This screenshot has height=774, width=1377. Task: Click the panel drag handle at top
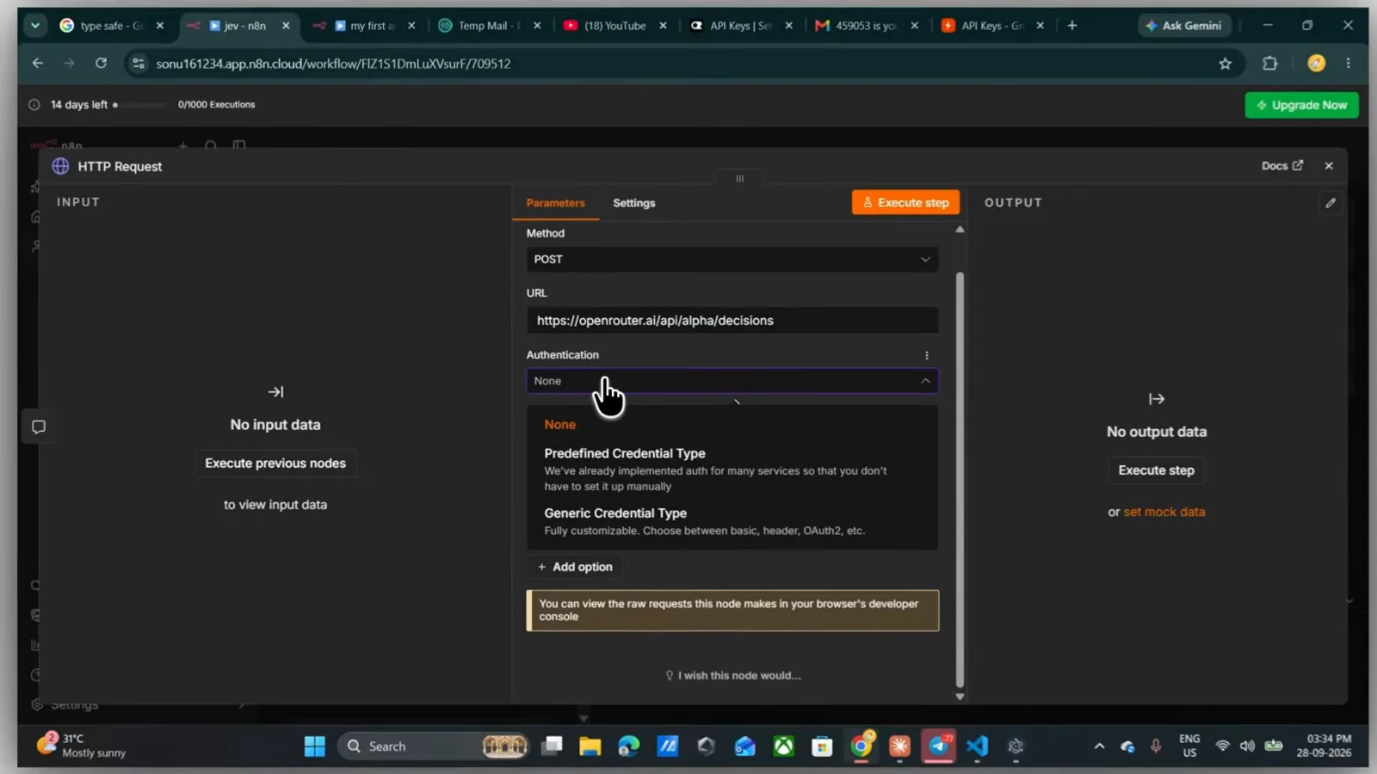[739, 179]
